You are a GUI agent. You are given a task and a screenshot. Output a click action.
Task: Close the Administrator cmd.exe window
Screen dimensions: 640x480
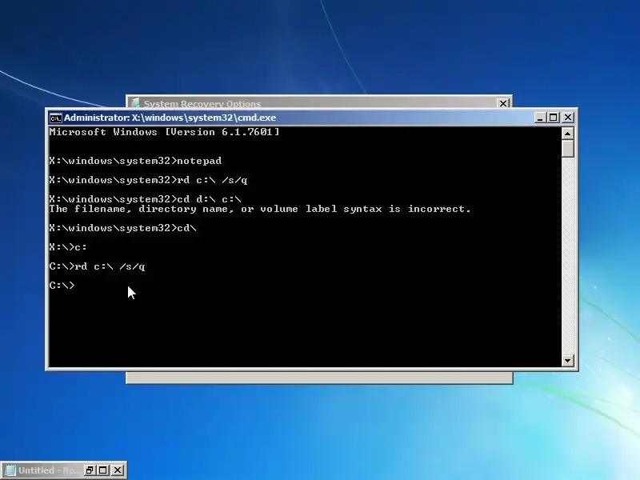568,118
